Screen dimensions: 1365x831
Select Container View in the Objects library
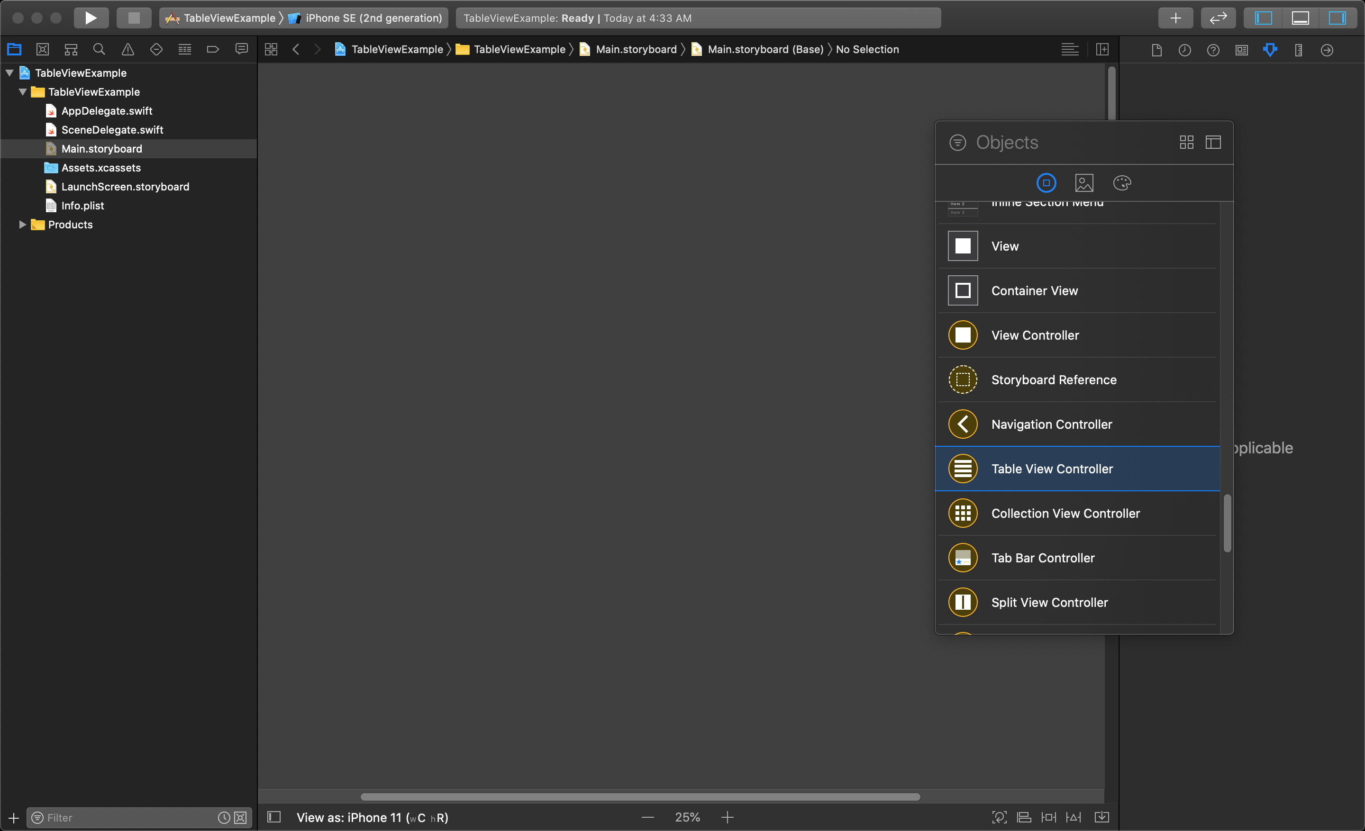pos(1077,290)
